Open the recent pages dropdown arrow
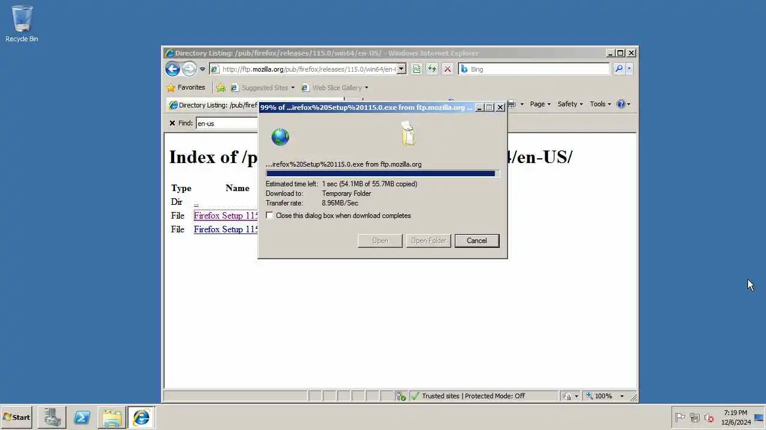Viewport: 766px width, 430px height. point(202,69)
